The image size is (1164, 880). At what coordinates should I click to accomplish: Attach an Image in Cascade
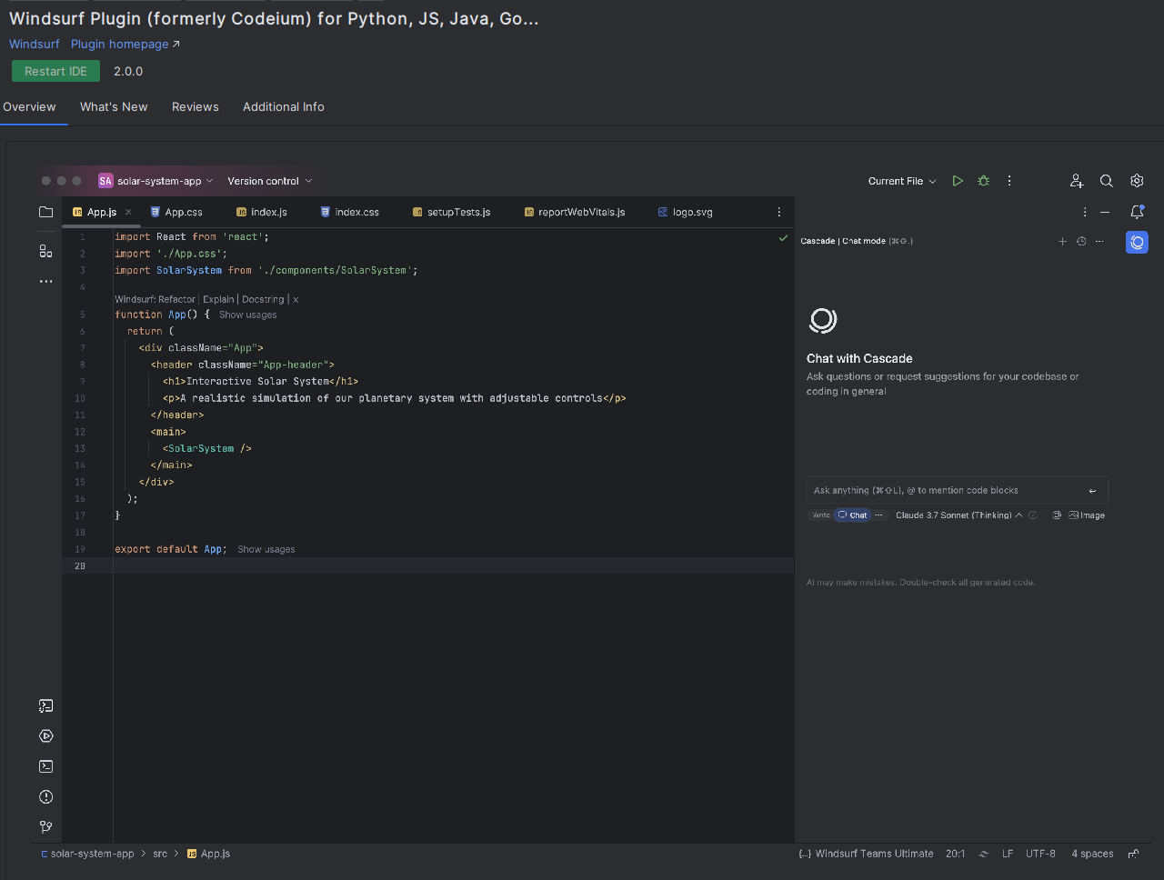[x=1087, y=515]
